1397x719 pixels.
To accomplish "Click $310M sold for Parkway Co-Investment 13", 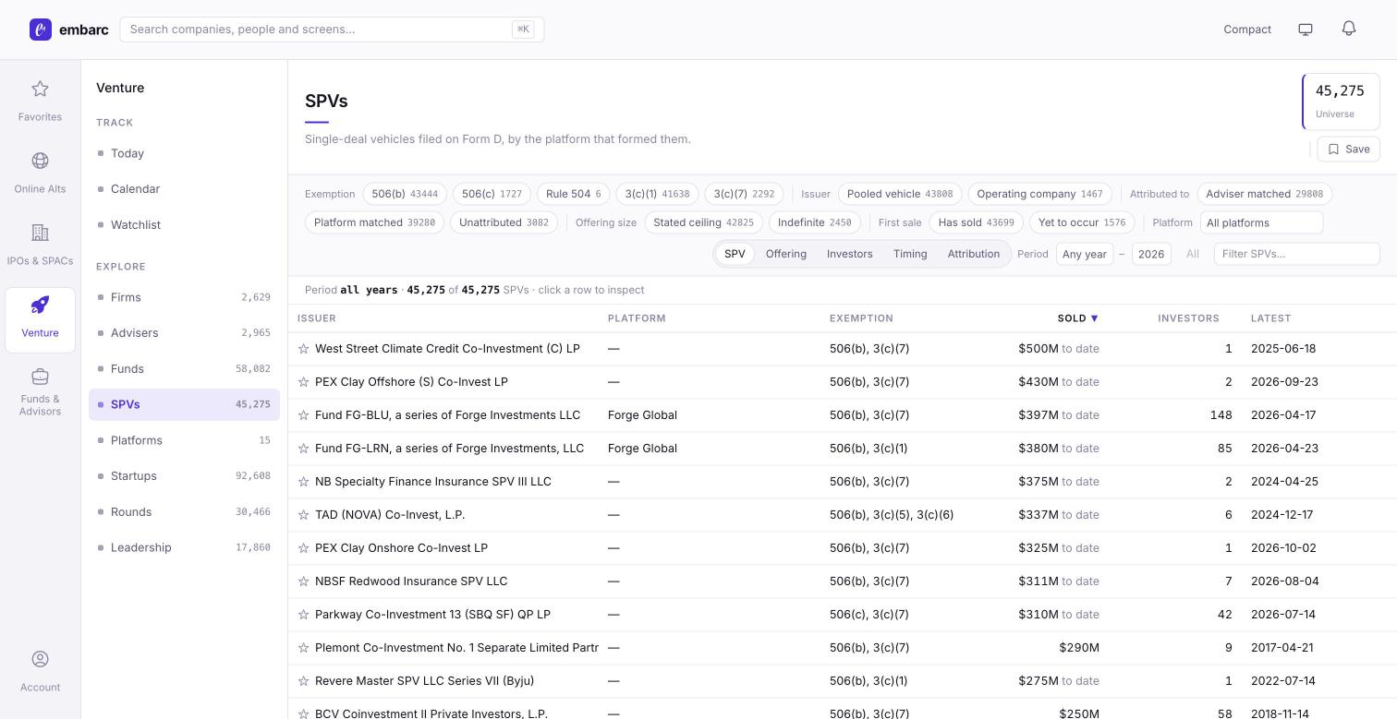I will 1059,615.
